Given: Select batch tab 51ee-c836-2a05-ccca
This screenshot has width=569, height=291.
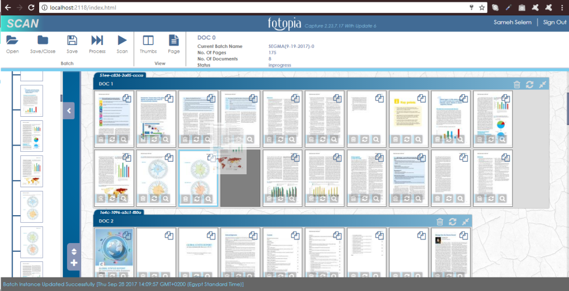Looking at the screenshot, I should pos(119,75).
